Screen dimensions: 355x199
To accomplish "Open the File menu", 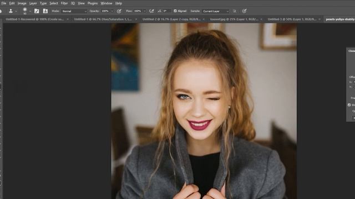I will pos(4,3).
